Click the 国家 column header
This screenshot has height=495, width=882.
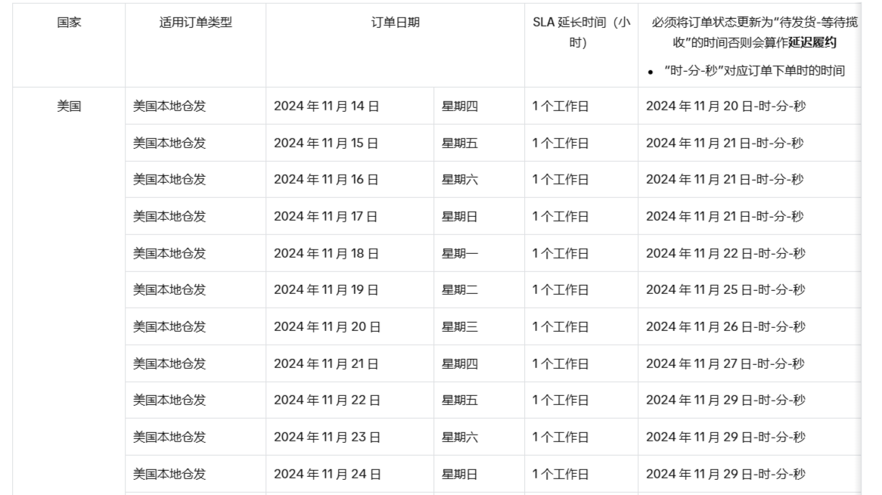[x=70, y=23]
